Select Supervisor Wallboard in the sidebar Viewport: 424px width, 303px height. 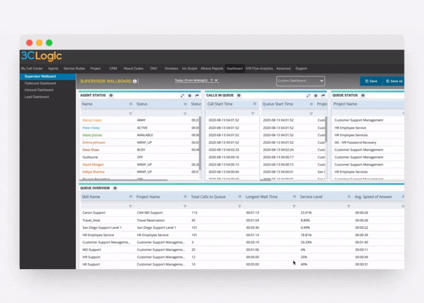pyautogui.click(x=48, y=77)
